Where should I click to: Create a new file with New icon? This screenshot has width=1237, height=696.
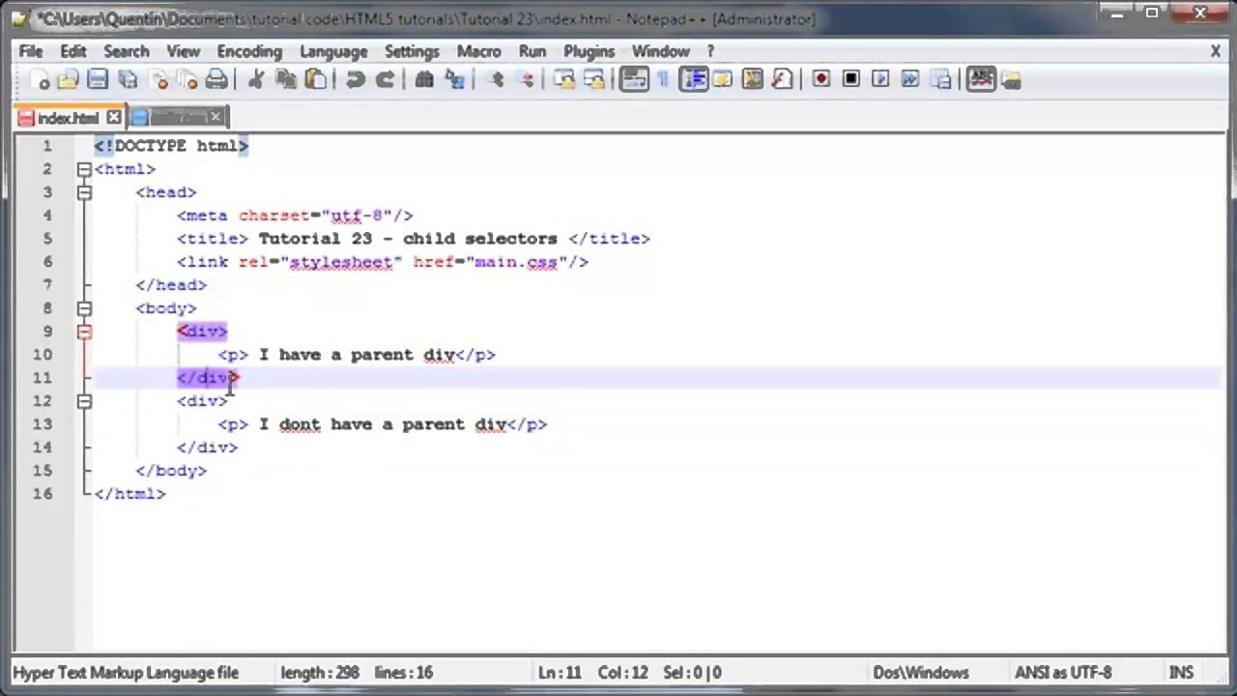(39, 80)
